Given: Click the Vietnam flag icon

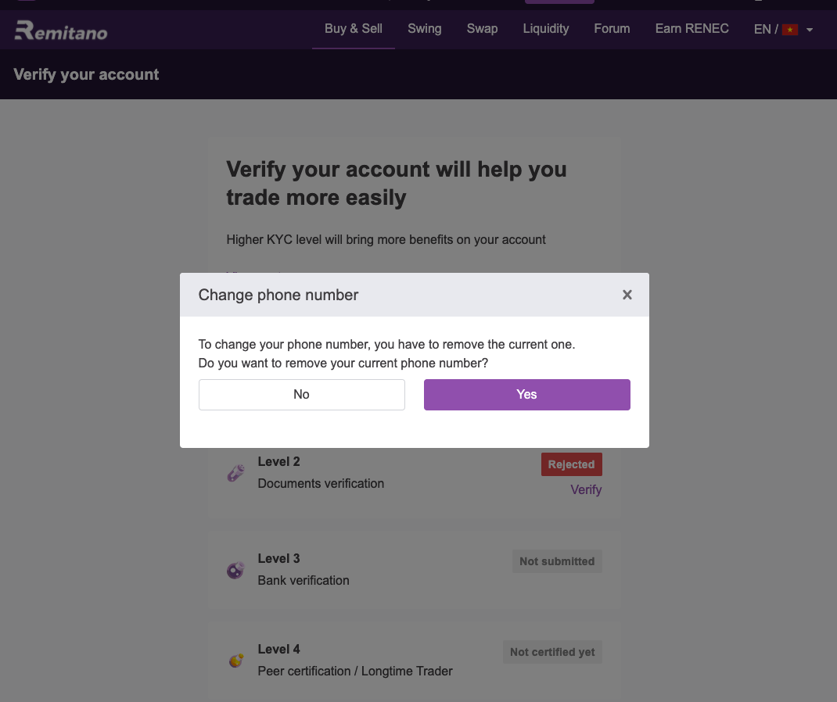Looking at the screenshot, I should (x=789, y=30).
